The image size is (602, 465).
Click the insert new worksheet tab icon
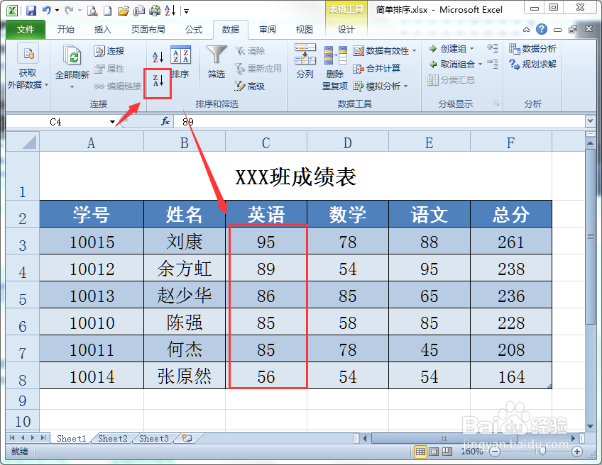tap(187, 438)
